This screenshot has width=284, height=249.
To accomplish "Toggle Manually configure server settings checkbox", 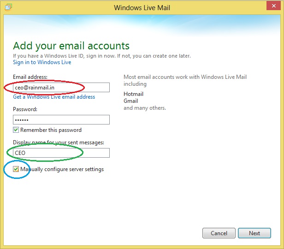I will tap(16, 169).
